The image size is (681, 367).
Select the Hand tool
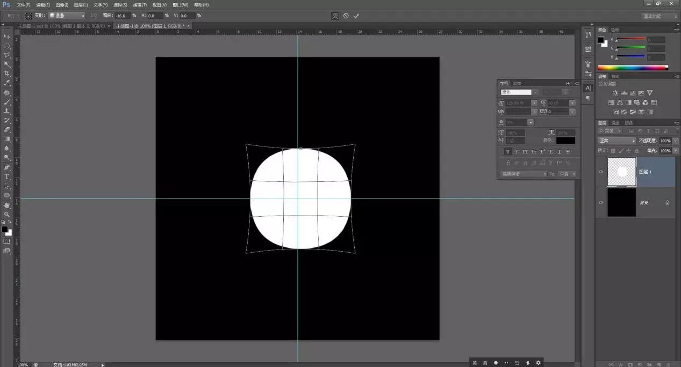pyautogui.click(x=7, y=205)
